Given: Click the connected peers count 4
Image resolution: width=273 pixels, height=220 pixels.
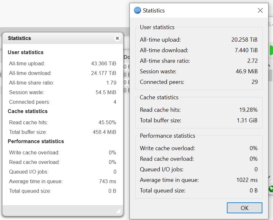Looking at the screenshot, I should [115, 102].
